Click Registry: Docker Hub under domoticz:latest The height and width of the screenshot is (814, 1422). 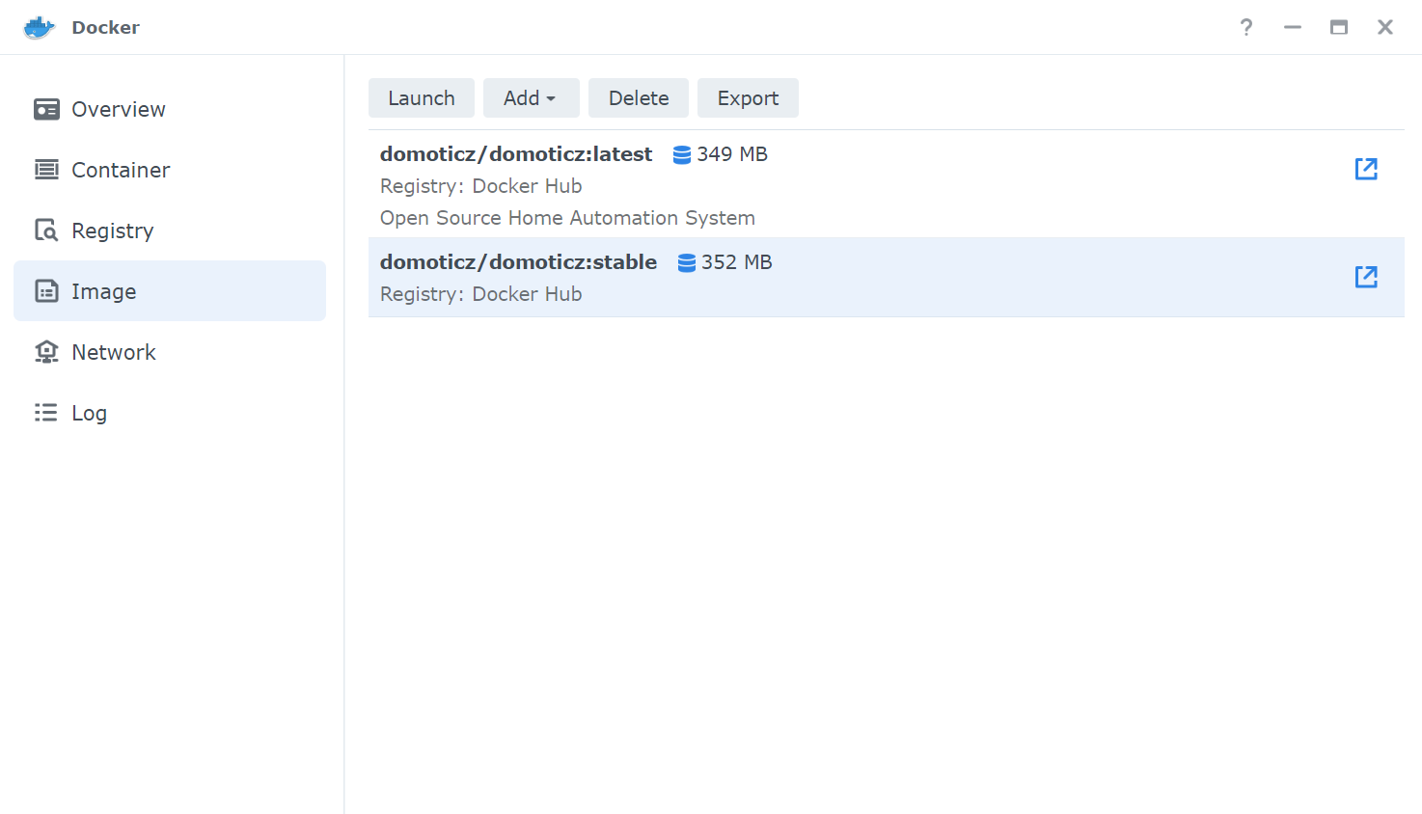(481, 186)
